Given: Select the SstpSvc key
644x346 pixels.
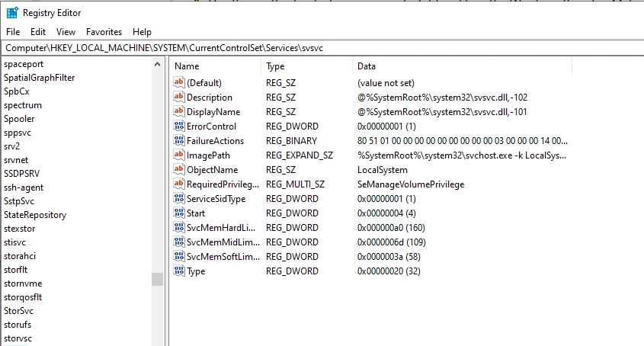Looking at the screenshot, I should coord(19,201).
